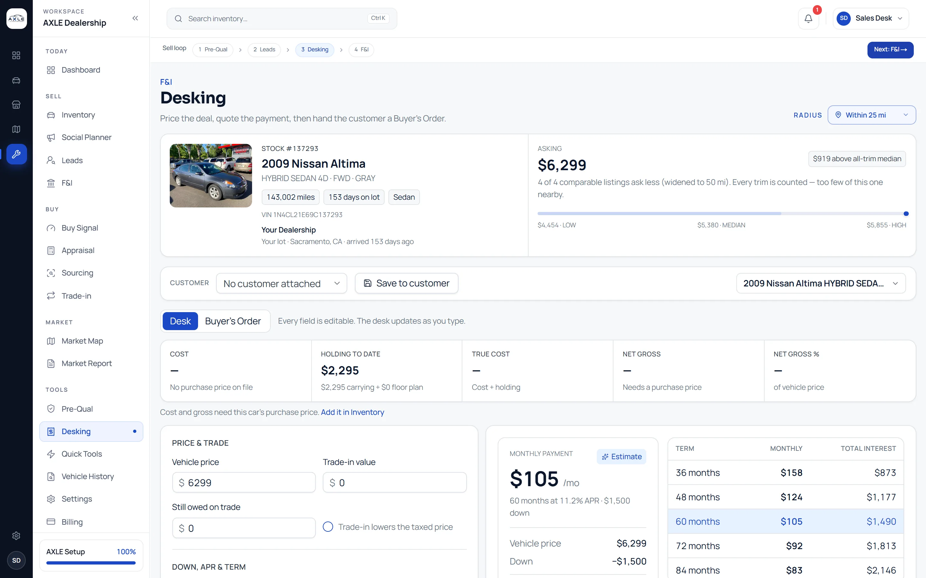Click the grid icon in the left rail
926x578 pixels.
(16, 56)
